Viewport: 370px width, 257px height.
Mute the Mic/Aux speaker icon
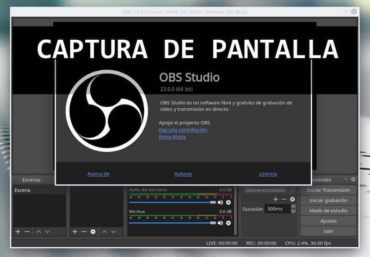pos(220,223)
